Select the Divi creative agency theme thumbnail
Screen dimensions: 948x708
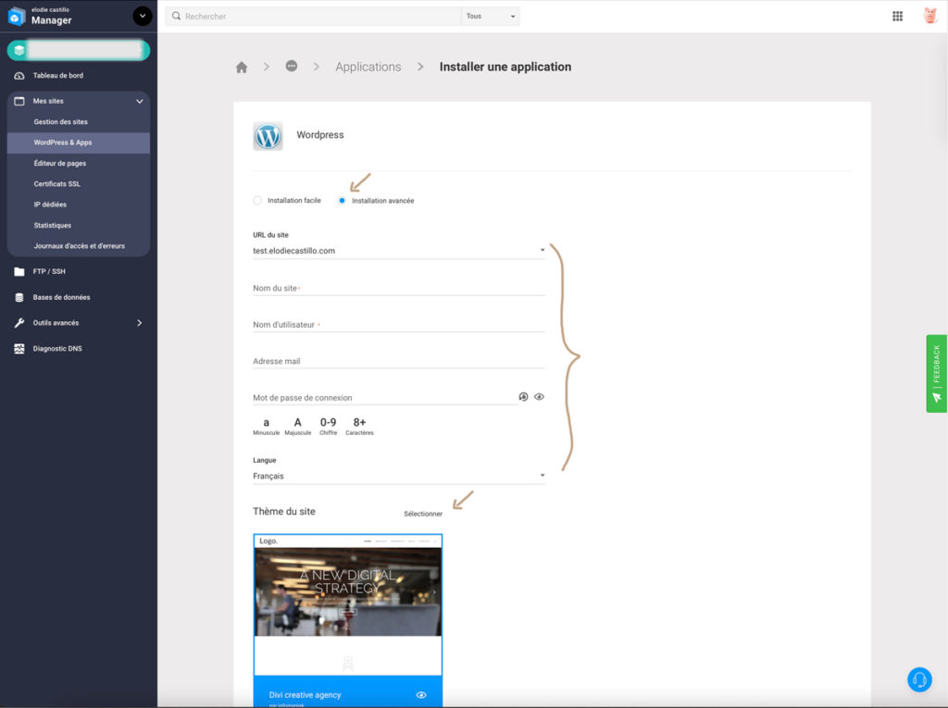point(348,604)
